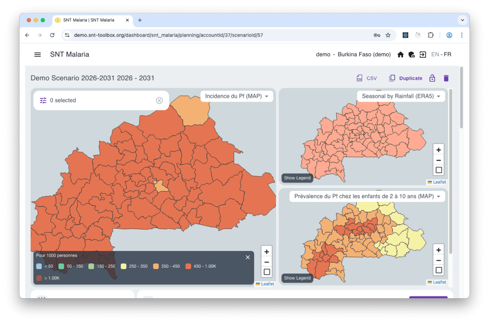
Task: Delete scenario with trash icon
Action: (x=446, y=78)
